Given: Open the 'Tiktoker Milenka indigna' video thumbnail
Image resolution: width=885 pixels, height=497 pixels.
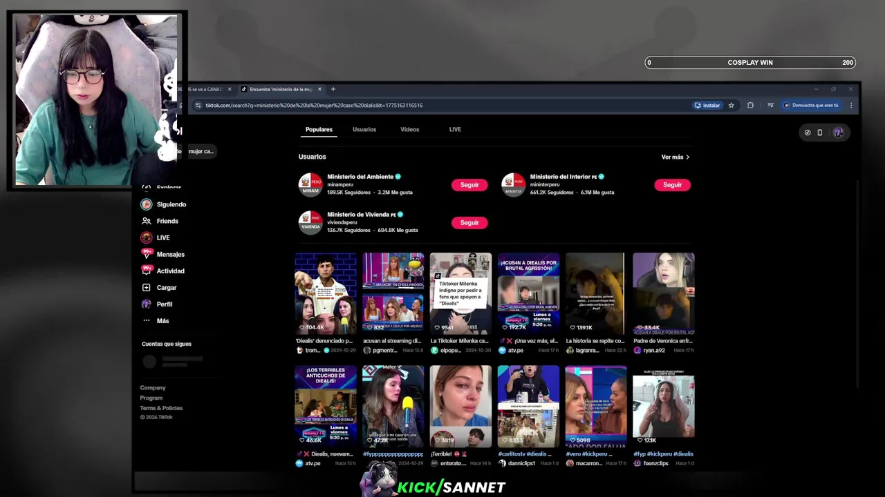Looking at the screenshot, I should (460, 293).
